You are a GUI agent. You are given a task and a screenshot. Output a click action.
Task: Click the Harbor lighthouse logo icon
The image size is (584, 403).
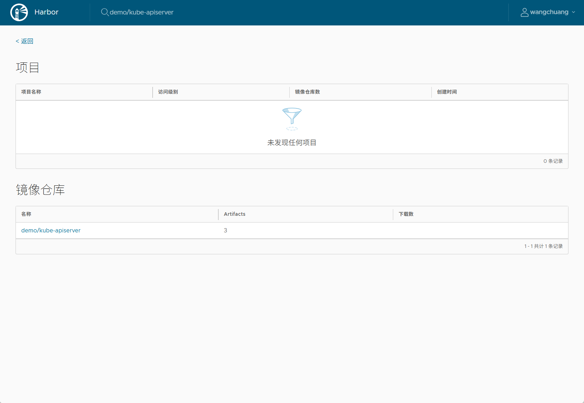[x=19, y=12]
